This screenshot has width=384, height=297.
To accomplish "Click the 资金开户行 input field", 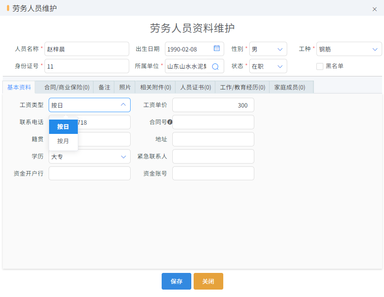I will click(x=89, y=173).
